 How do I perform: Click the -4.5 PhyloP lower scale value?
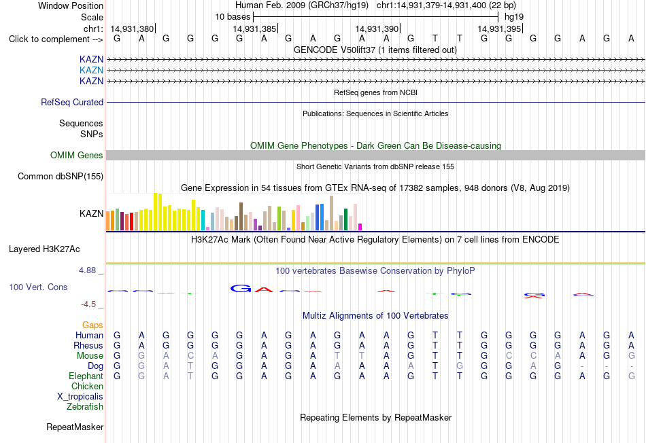click(x=88, y=304)
